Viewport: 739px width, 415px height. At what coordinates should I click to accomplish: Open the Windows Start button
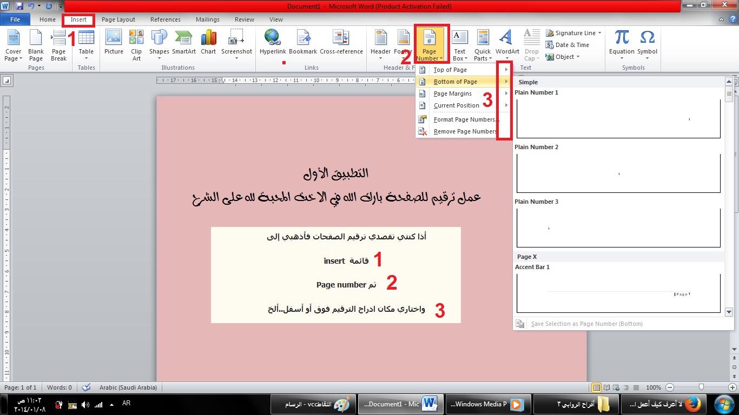724,404
